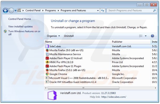Click the change view icon
Image resolution: width=160 pixels, height=104 pixels.
click(x=141, y=36)
